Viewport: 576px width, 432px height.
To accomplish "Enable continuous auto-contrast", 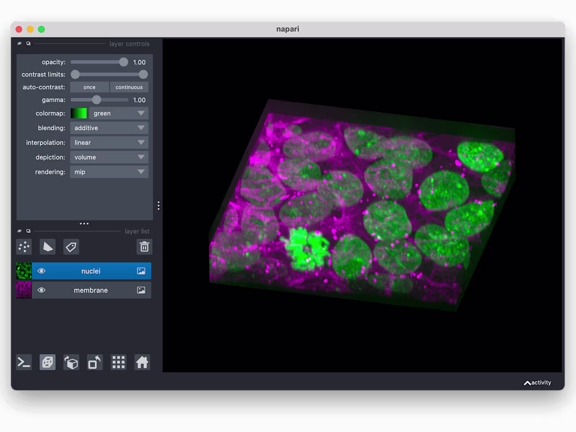I will pyautogui.click(x=129, y=87).
